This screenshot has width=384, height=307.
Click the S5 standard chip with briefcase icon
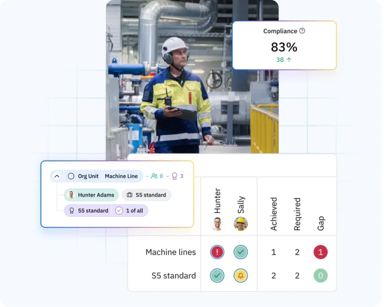pos(146,195)
